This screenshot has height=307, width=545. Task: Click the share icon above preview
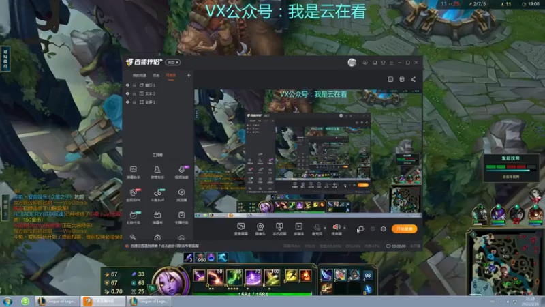pos(413,79)
